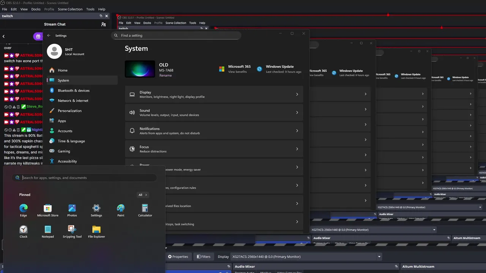The width and height of the screenshot is (486, 273).
Task: Open the File menu in OBS
Action: [5, 9]
